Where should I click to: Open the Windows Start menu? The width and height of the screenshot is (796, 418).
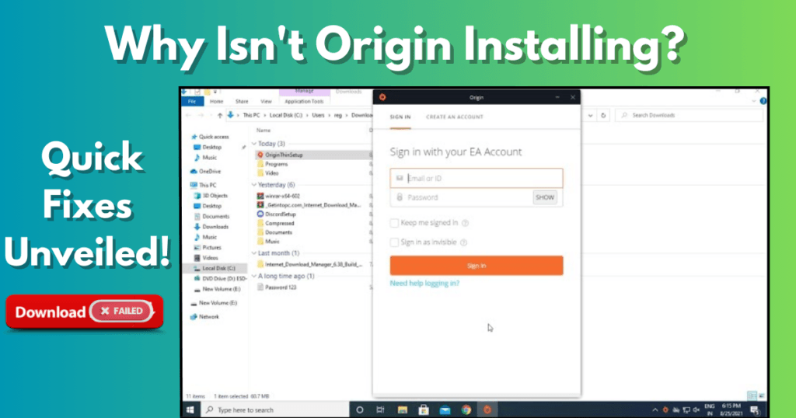[190, 410]
